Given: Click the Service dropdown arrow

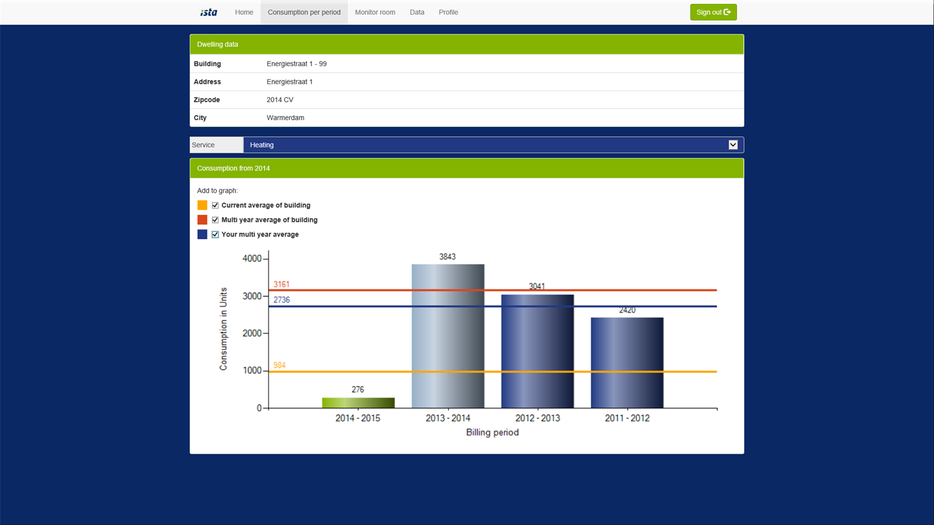Looking at the screenshot, I should [x=733, y=145].
